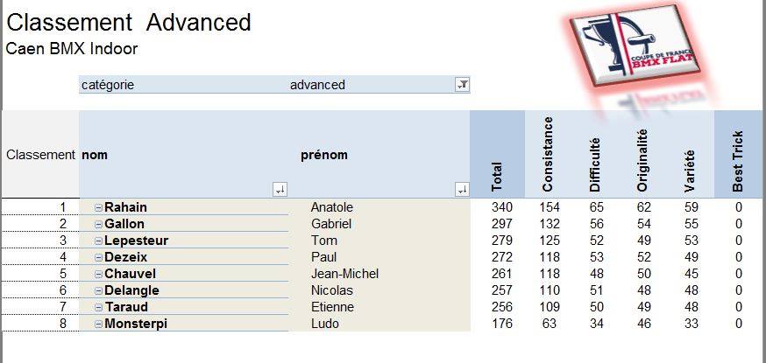
Task: Open the nom column sort dropdown
Action: point(280,190)
